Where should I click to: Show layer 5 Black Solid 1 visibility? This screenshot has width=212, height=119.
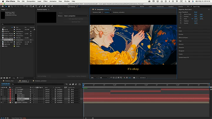point(1,97)
